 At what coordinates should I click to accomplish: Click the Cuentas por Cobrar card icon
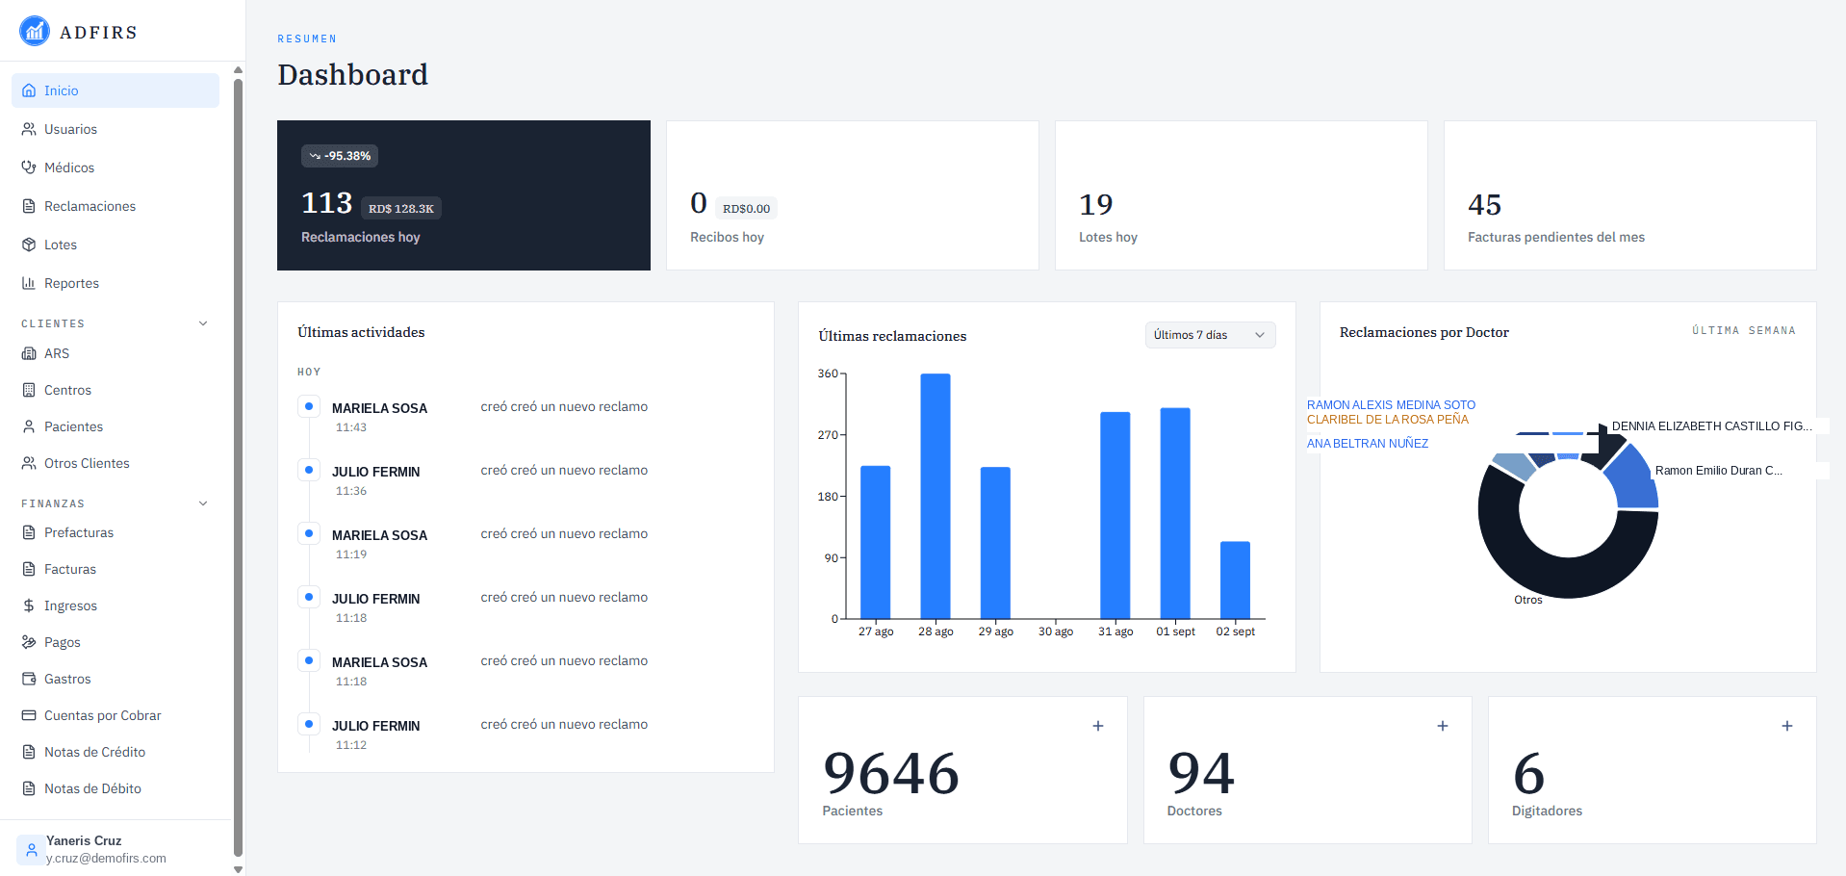tap(29, 715)
